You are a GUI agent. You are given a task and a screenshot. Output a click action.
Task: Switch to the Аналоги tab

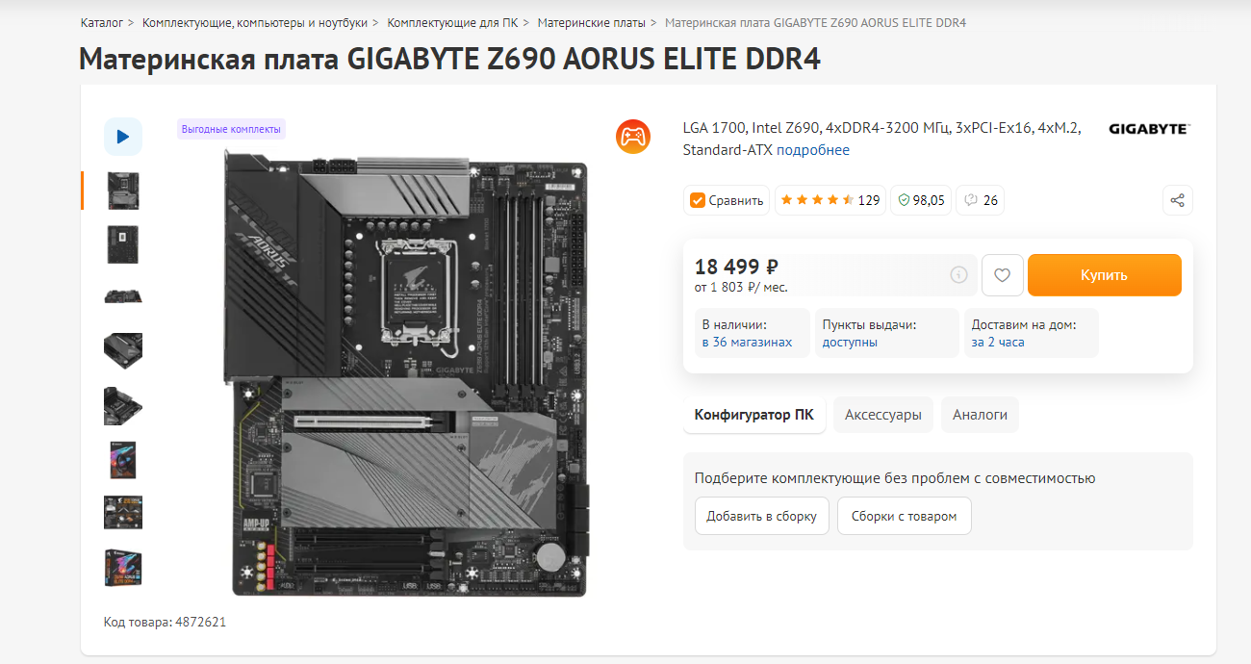(980, 415)
